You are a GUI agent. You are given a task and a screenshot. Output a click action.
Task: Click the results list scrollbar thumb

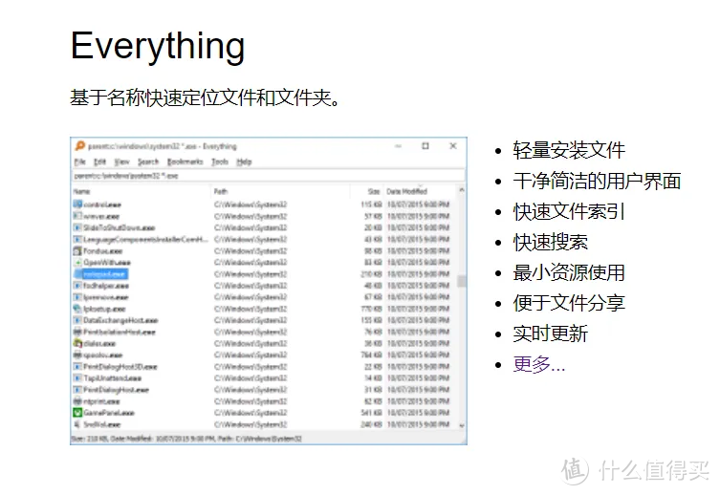click(x=462, y=281)
